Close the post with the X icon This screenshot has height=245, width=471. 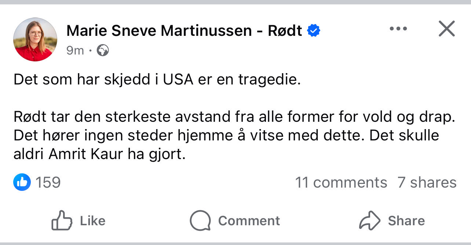[x=446, y=29]
